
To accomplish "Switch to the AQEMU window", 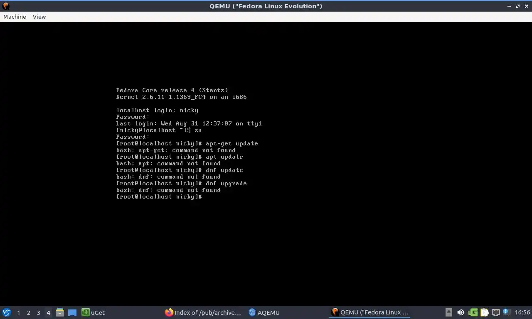I will coord(264,312).
